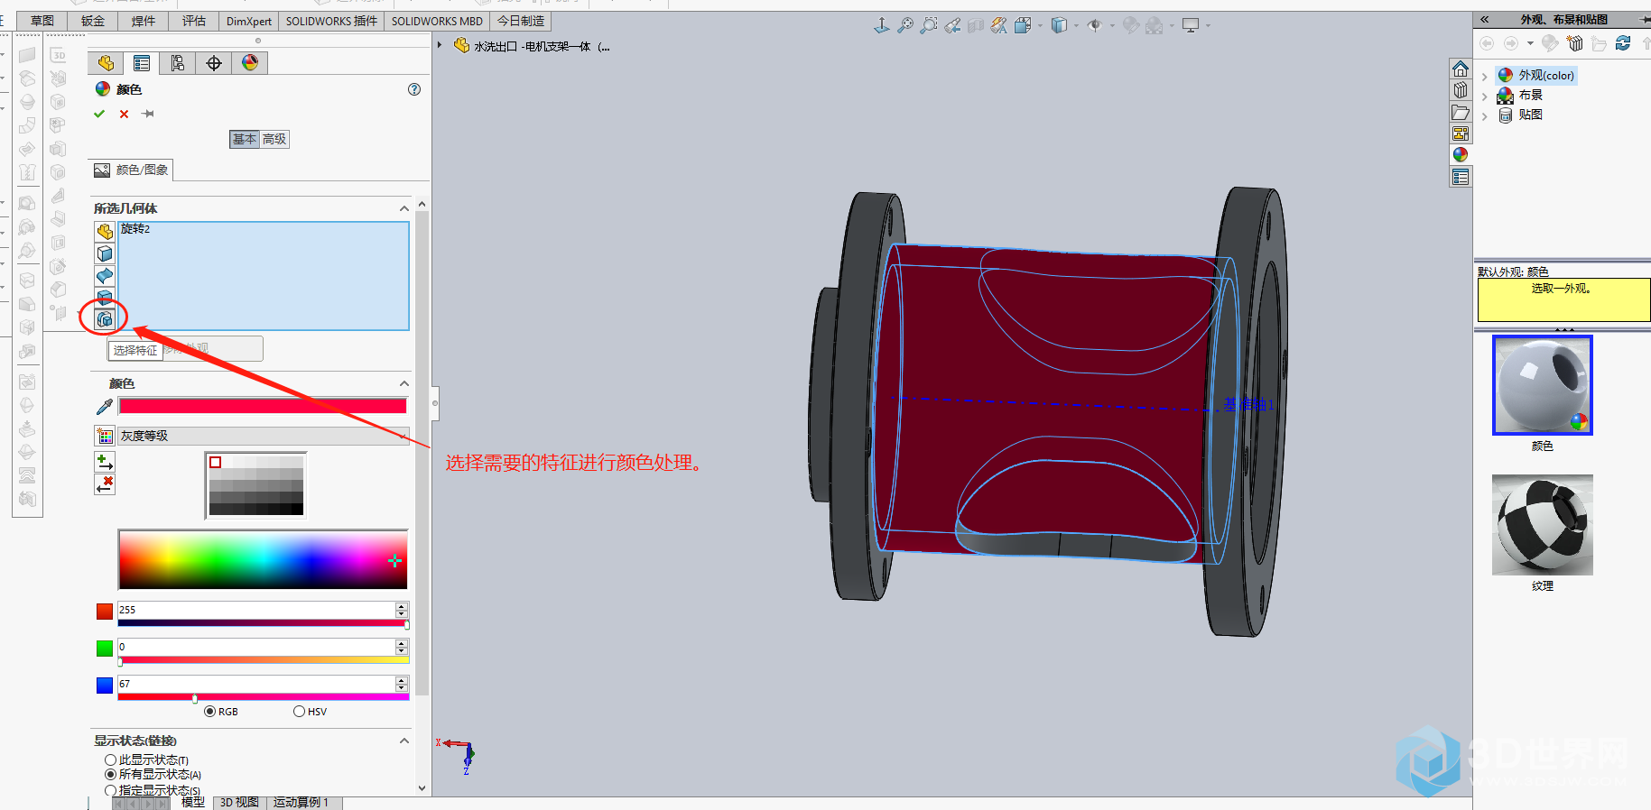Pin the color property panel
This screenshot has width=1651, height=810.
point(148,114)
